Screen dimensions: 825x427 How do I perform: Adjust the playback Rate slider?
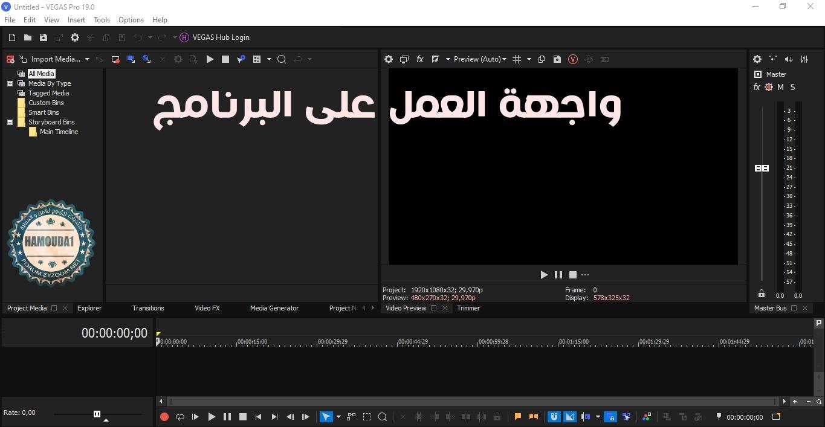point(97,414)
